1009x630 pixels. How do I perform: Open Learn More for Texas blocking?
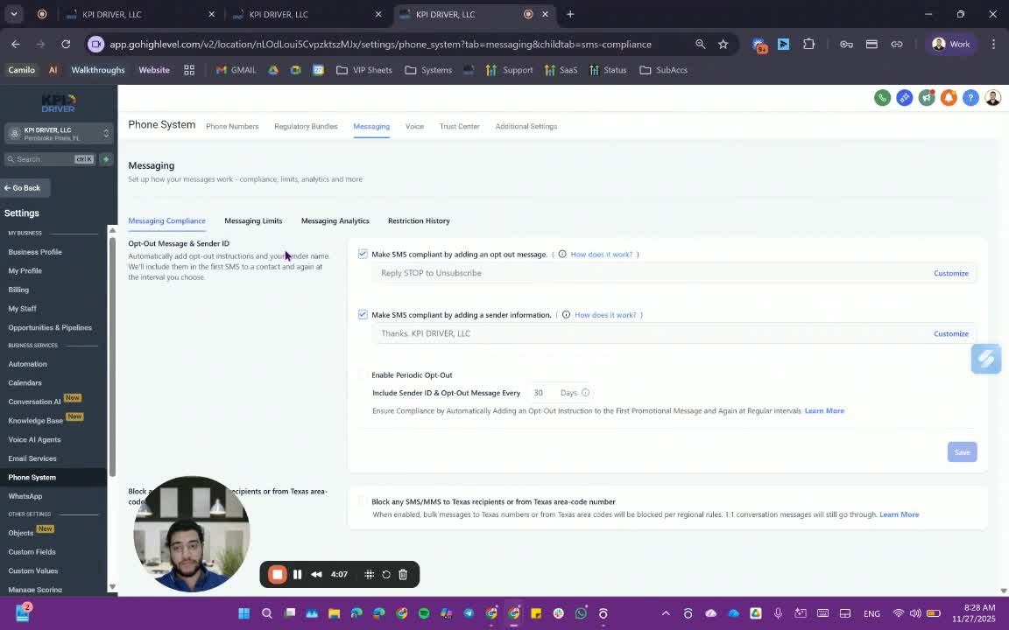click(x=899, y=514)
